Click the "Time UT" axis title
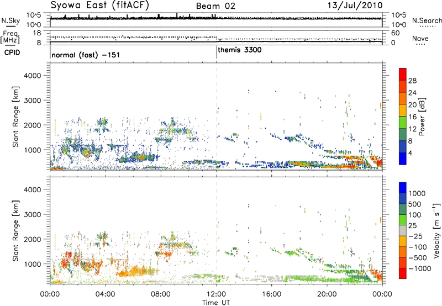The image size is (442, 306). (x=216, y=303)
